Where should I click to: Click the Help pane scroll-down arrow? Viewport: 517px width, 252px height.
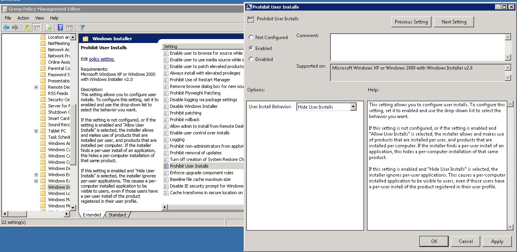coord(510,227)
